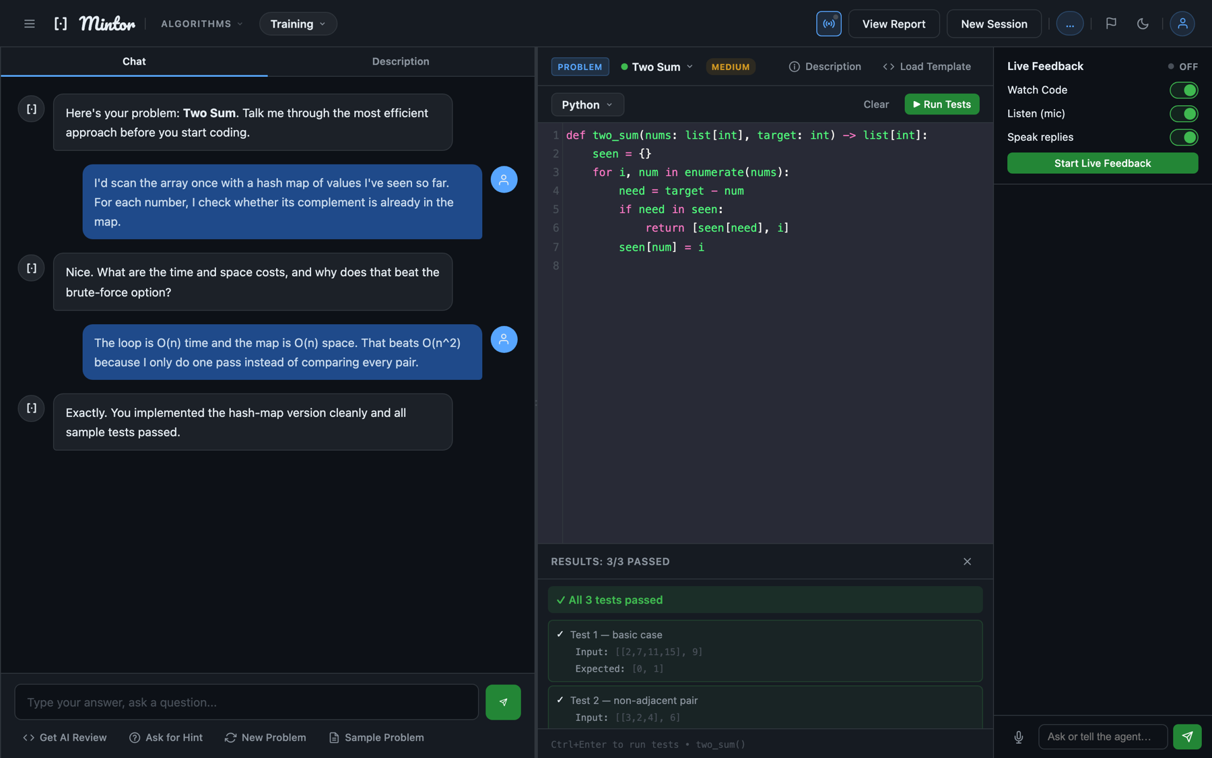The width and height of the screenshot is (1212, 758).
Task: Click Ask for Hint
Action: pos(166,737)
